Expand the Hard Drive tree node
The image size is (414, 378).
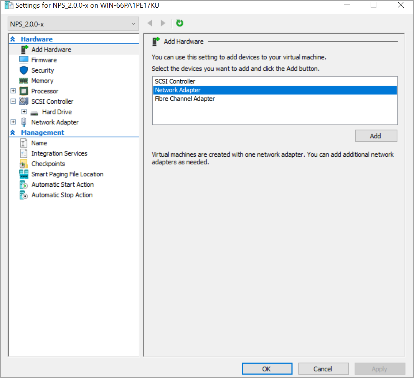coord(24,112)
